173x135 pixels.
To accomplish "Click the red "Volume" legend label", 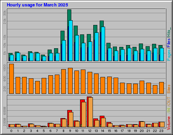I will pos(169,123).
